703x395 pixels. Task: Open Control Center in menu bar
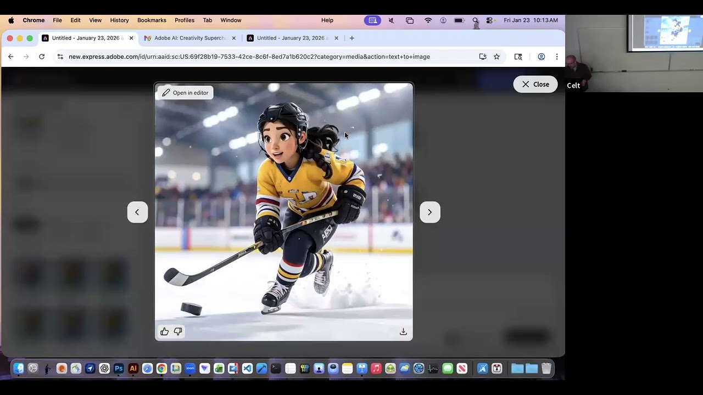[490, 20]
